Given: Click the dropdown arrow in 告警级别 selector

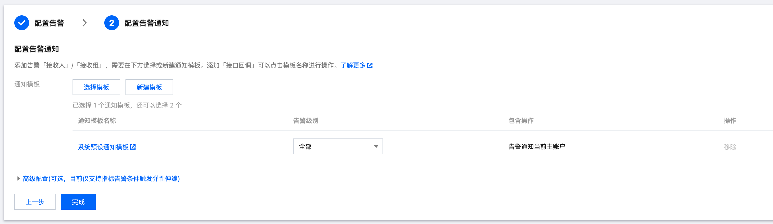Looking at the screenshot, I should 376,146.
